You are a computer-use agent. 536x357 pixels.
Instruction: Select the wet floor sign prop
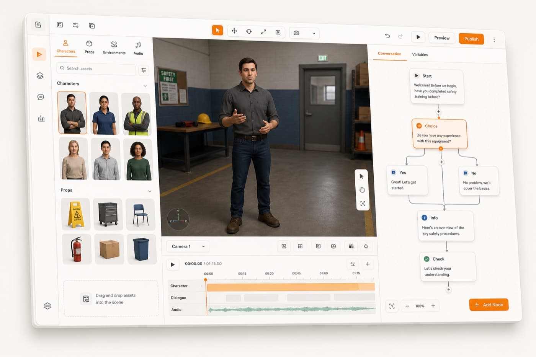[76, 214]
